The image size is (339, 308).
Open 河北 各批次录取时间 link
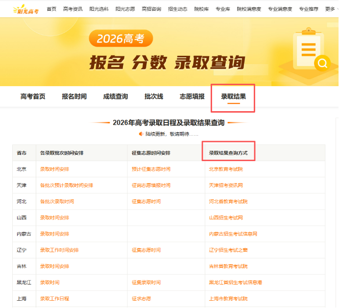click(57, 202)
